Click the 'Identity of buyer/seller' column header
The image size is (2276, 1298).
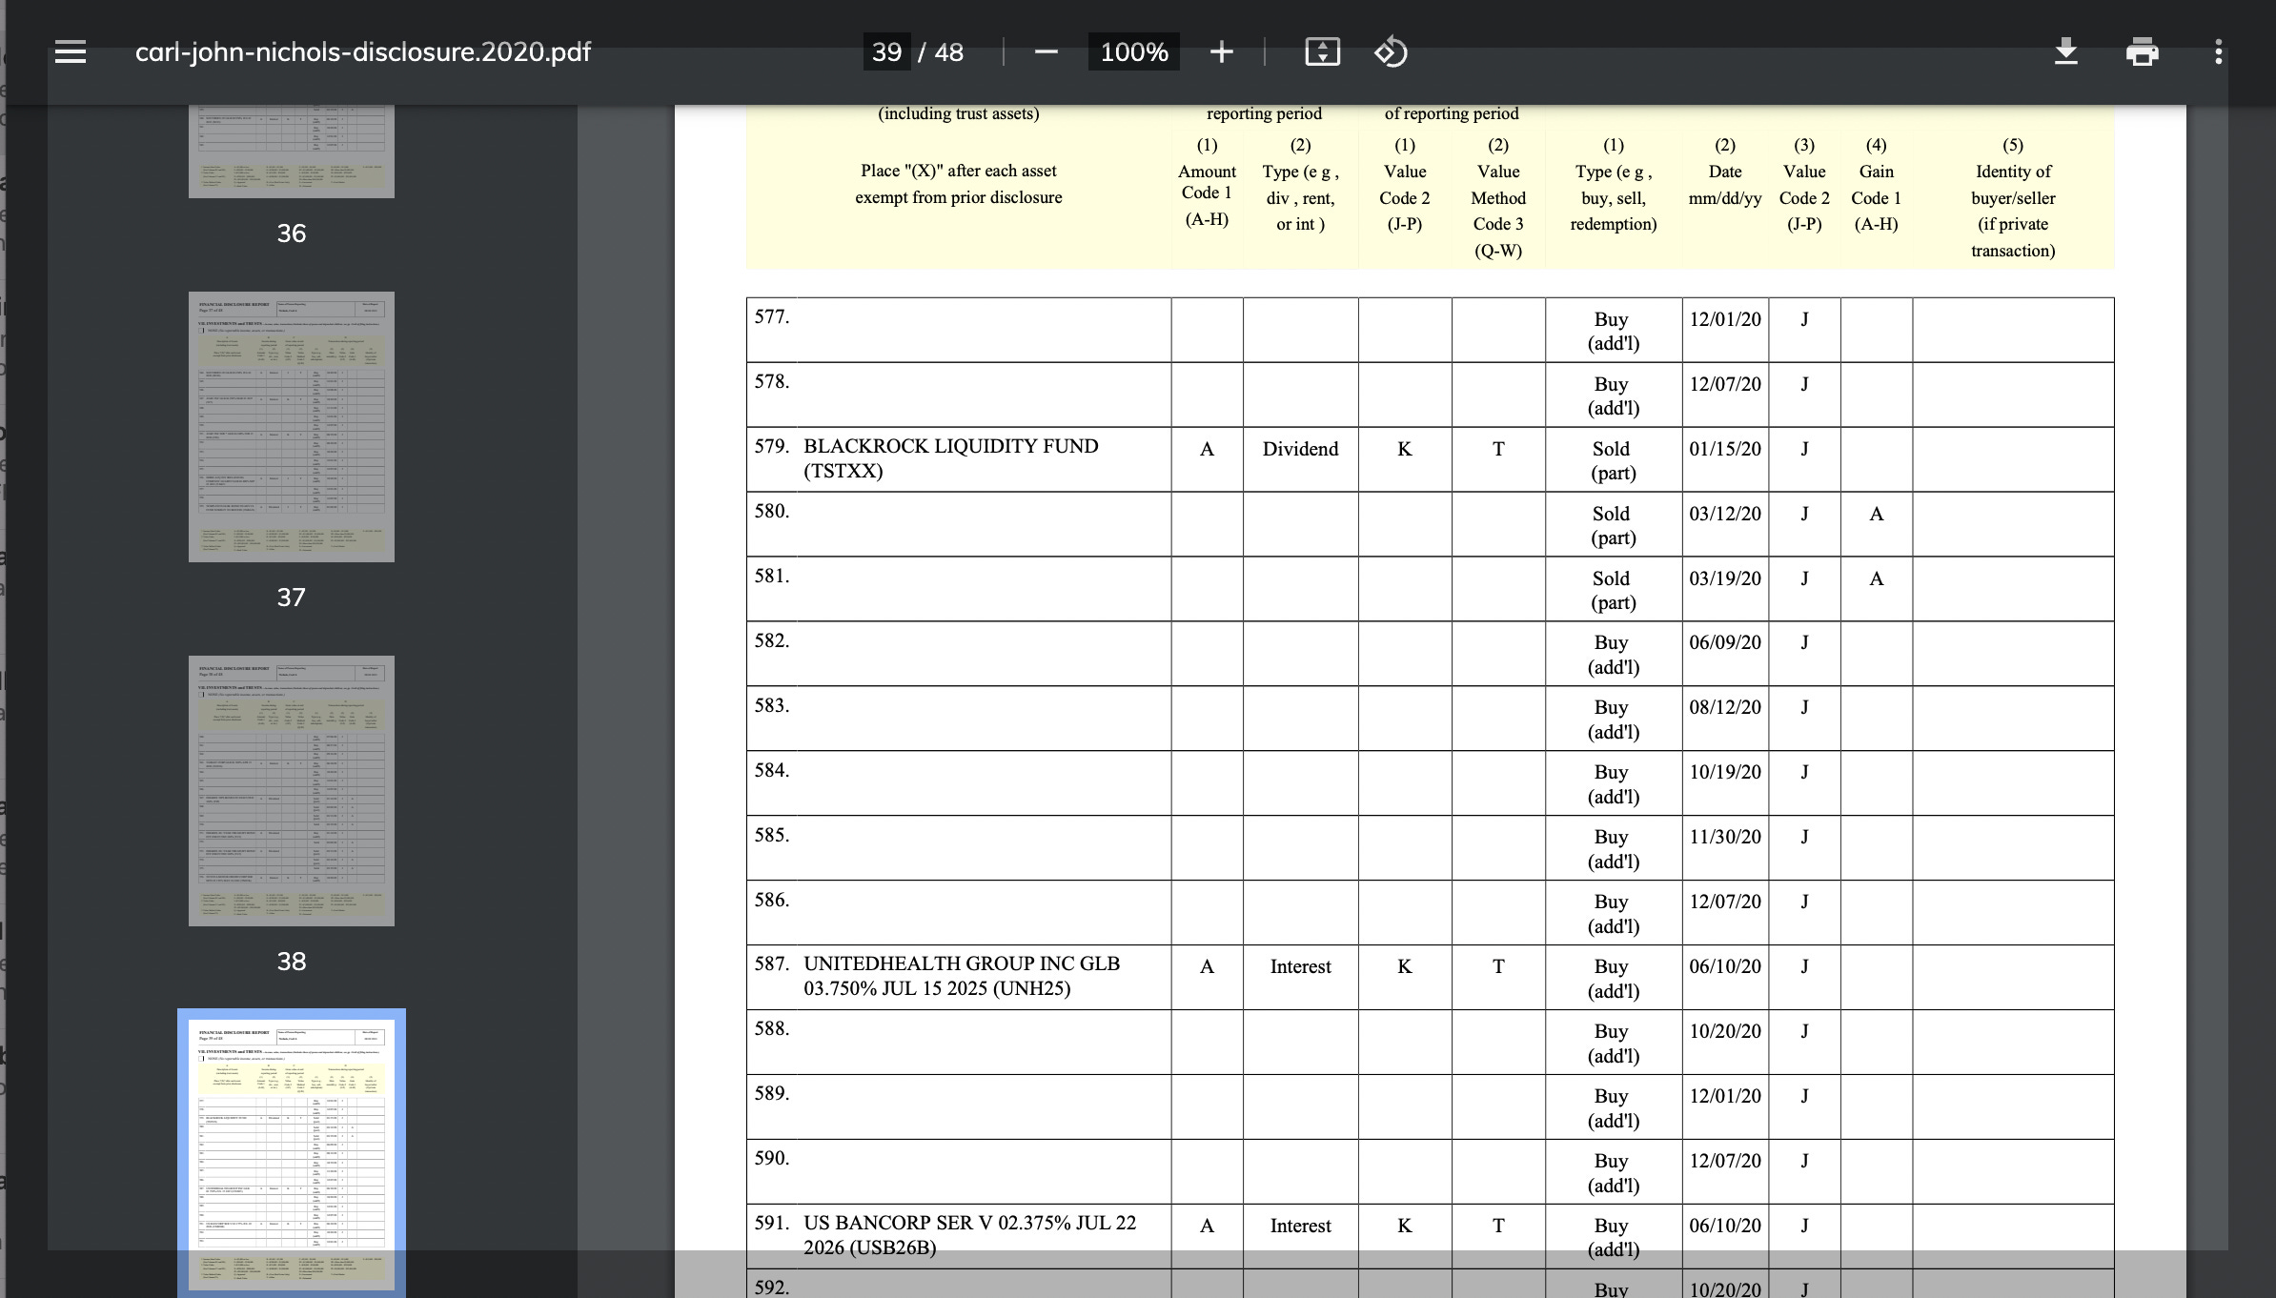coord(2013,198)
